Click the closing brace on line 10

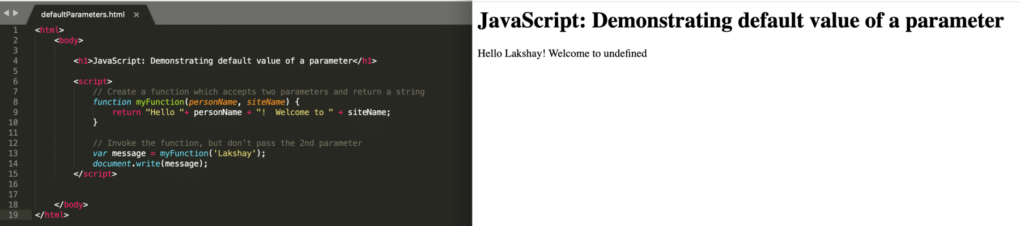click(x=95, y=123)
